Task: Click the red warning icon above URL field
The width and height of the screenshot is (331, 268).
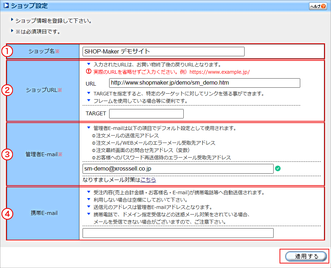Action: coord(89,72)
